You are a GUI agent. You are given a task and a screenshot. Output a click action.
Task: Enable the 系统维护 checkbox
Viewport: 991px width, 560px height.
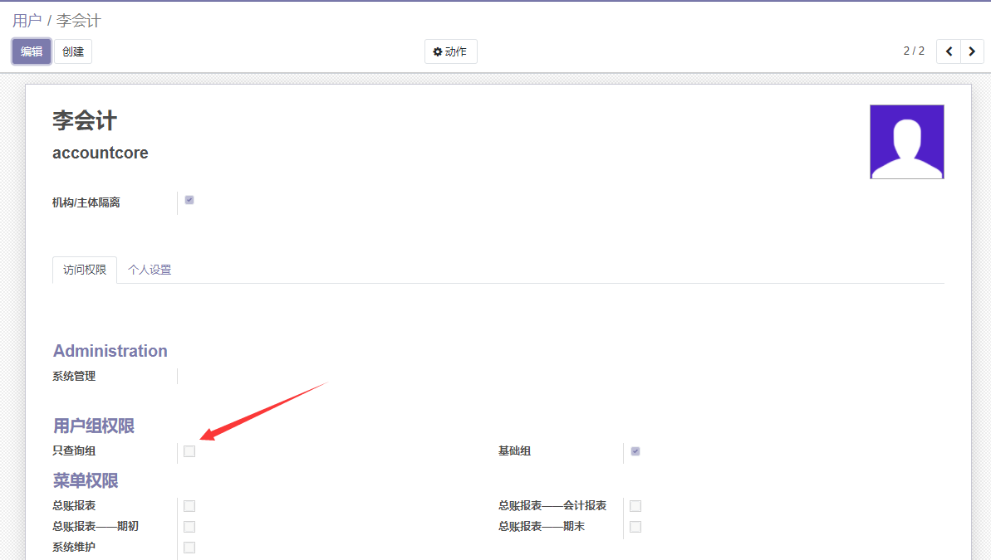tap(189, 548)
